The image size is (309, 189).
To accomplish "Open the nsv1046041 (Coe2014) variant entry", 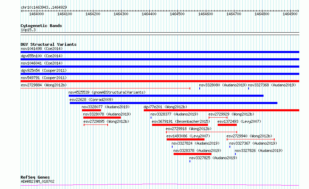I will (x=42, y=63).
